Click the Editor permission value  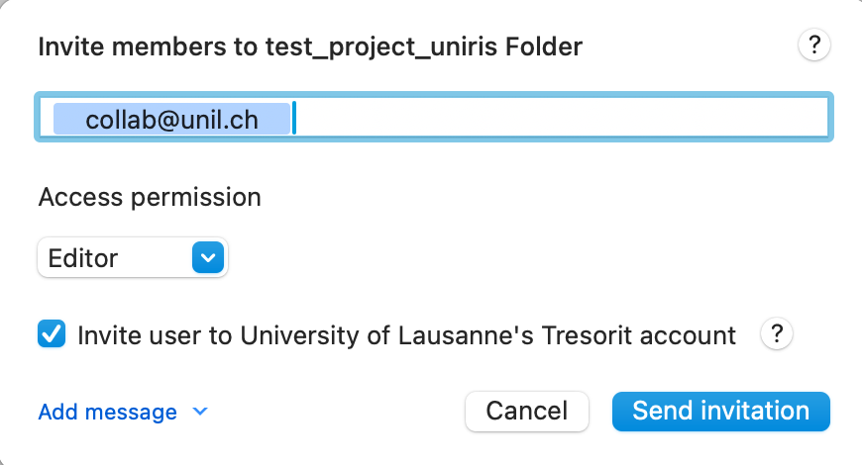tap(84, 258)
